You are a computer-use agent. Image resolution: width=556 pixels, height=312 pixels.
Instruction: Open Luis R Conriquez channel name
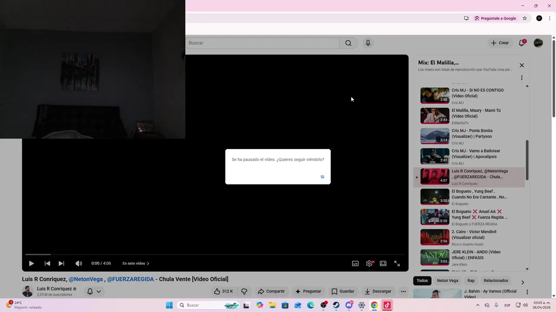[54, 289]
